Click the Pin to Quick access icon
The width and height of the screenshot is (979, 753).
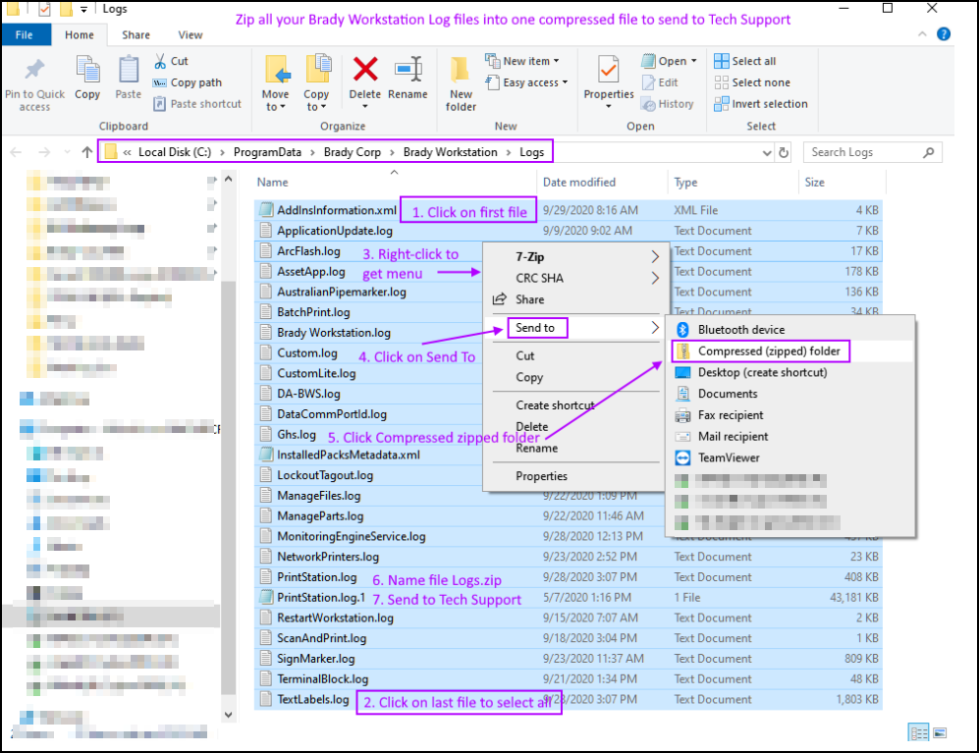point(34,72)
